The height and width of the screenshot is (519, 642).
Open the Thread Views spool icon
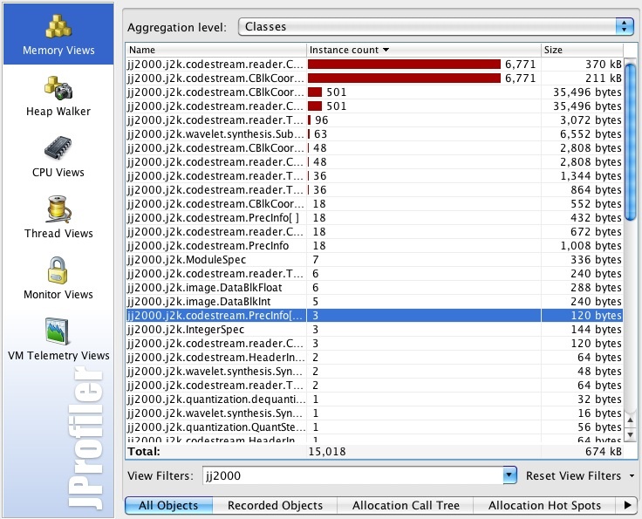58,209
